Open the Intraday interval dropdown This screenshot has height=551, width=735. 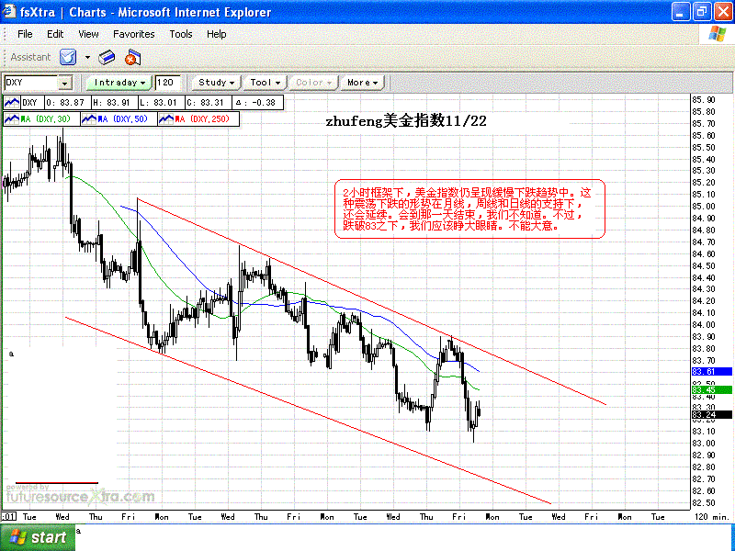coord(119,83)
